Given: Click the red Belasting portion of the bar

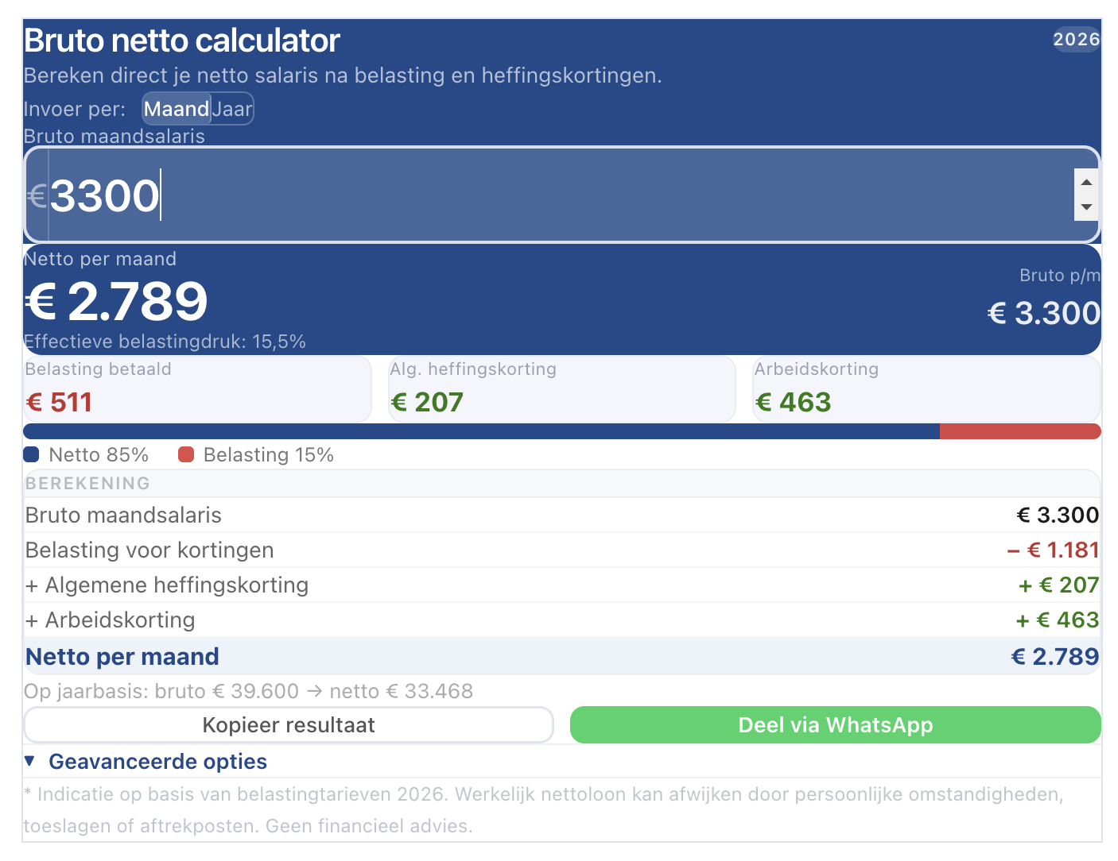Looking at the screenshot, I should [x=1019, y=431].
